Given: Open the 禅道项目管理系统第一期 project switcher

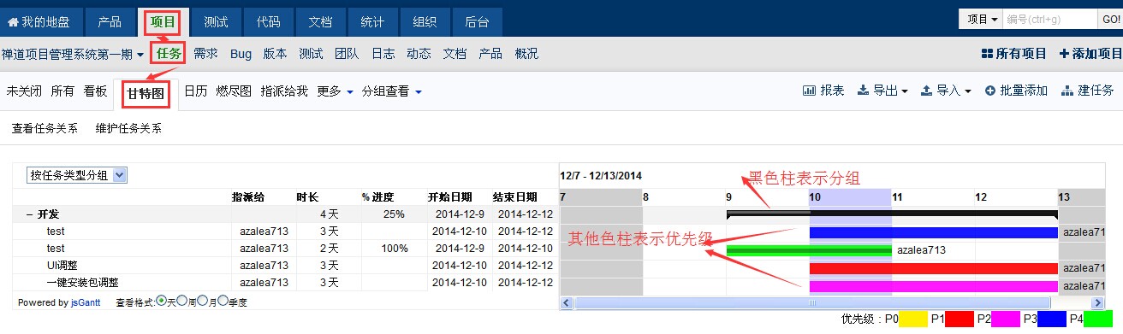Looking at the screenshot, I should point(72,54).
